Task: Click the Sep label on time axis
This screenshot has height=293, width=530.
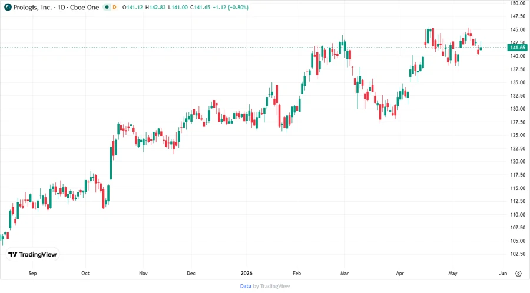Action: pyautogui.click(x=32, y=273)
